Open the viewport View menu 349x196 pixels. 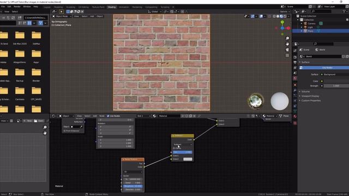[76, 16]
